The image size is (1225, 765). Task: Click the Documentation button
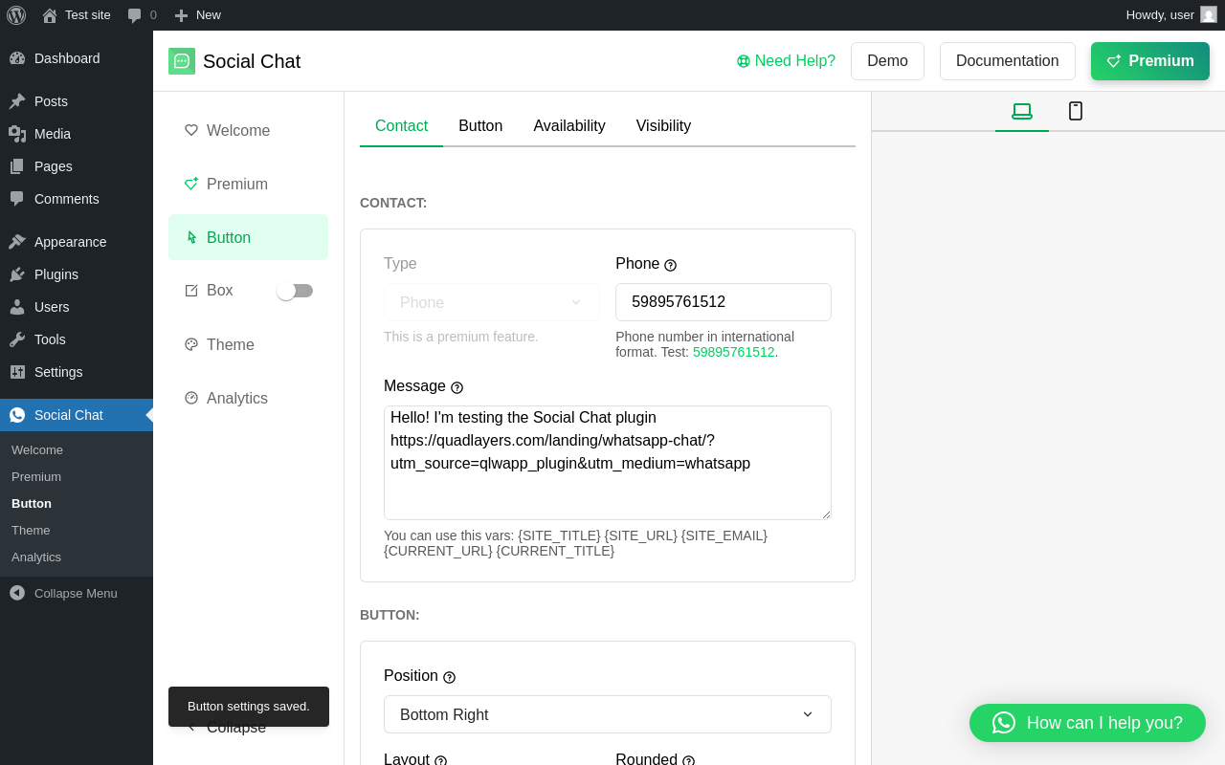1007,61
